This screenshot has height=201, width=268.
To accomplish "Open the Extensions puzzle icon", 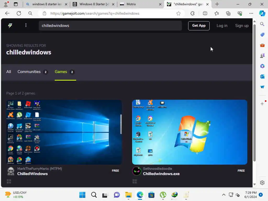I will click(x=192, y=13).
